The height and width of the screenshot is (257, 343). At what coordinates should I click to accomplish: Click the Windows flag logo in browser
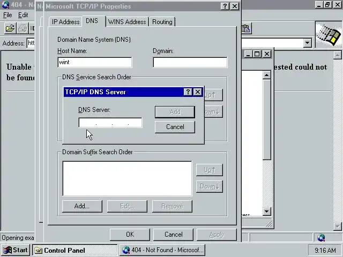click(330, 35)
